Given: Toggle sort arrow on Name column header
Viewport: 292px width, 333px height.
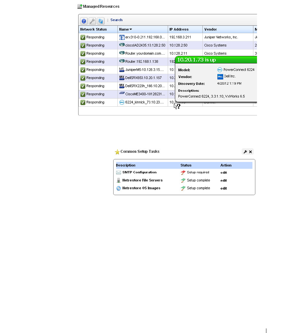Looking at the screenshot, I should point(131,29).
